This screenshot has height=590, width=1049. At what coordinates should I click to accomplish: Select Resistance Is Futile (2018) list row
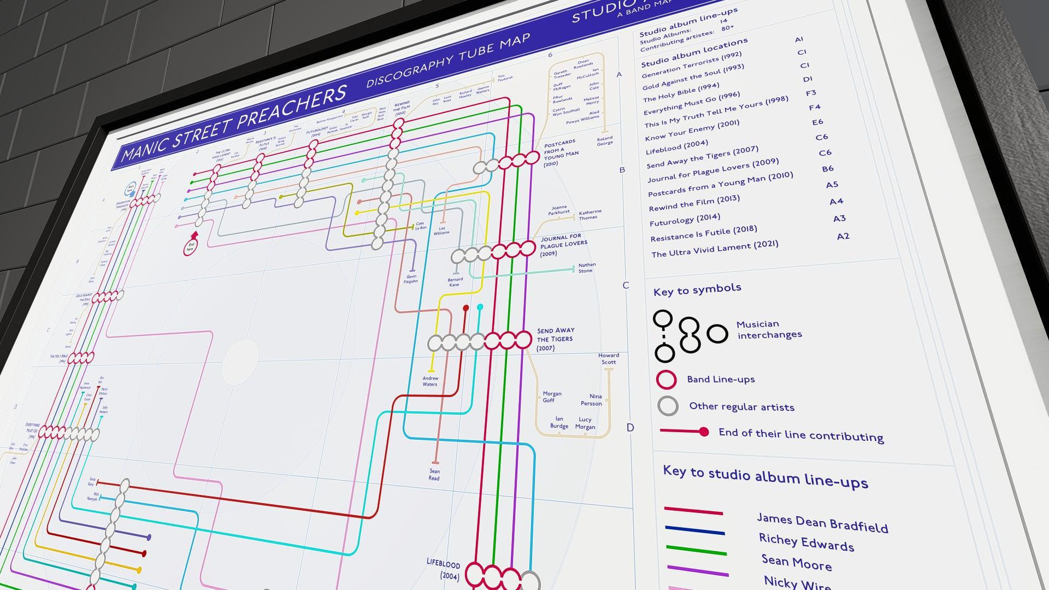[x=704, y=234]
